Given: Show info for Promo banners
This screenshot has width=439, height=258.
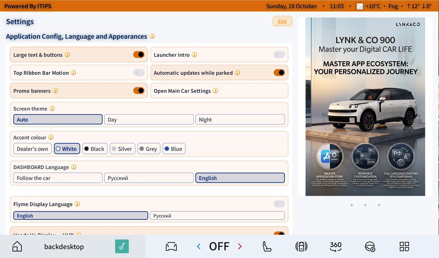Looking at the screenshot, I should click(x=55, y=91).
